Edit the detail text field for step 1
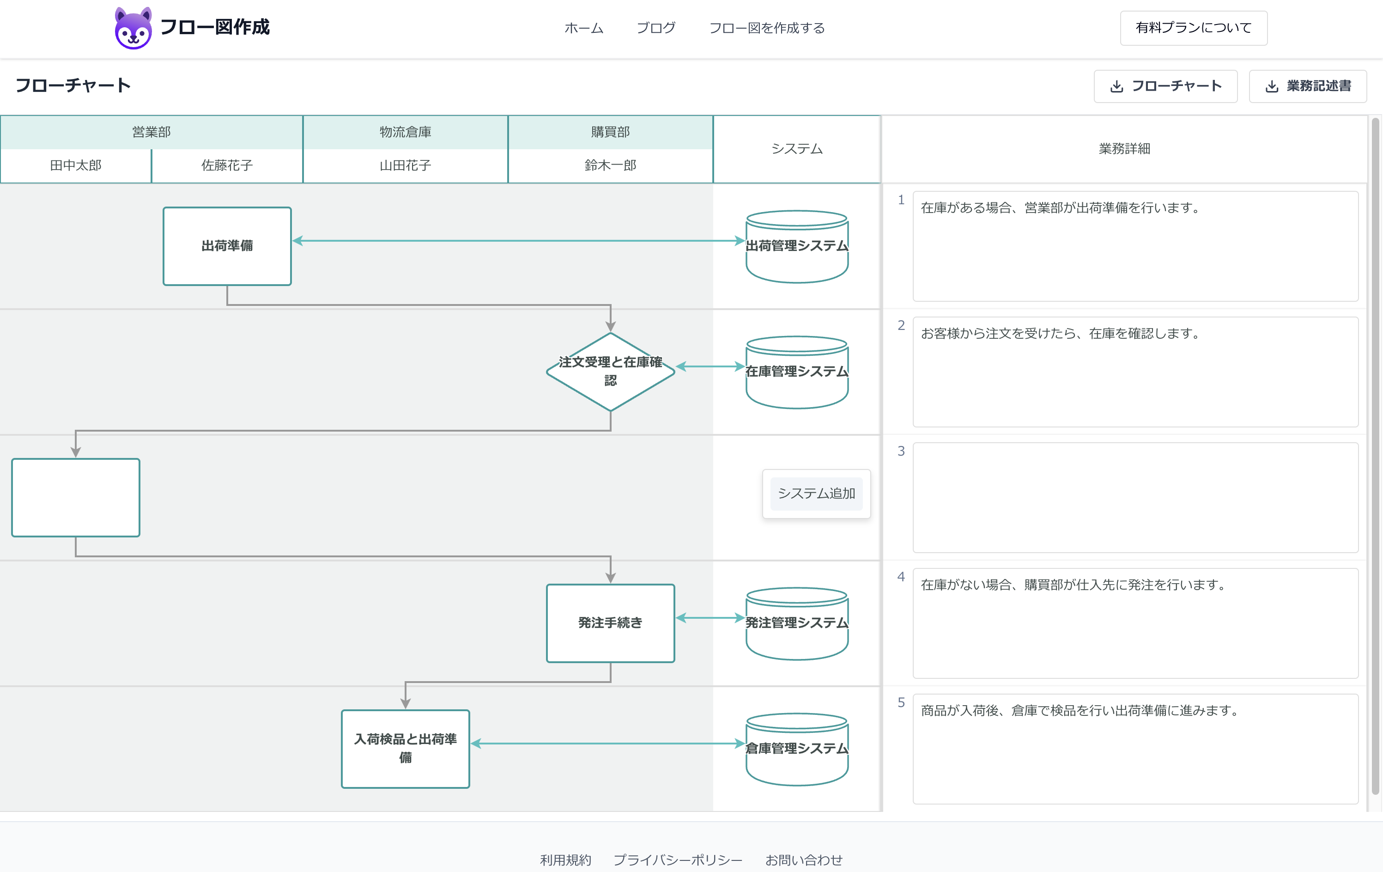Image resolution: width=1383 pixels, height=872 pixels. pyautogui.click(x=1135, y=246)
